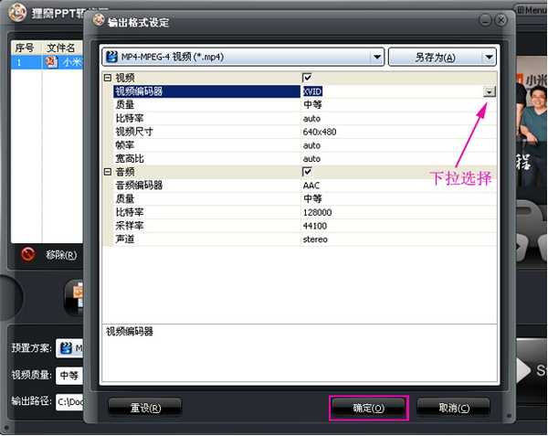Select the 视频尺寸 640x480 row
The image size is (548, 436).
(x=301, y=132)
